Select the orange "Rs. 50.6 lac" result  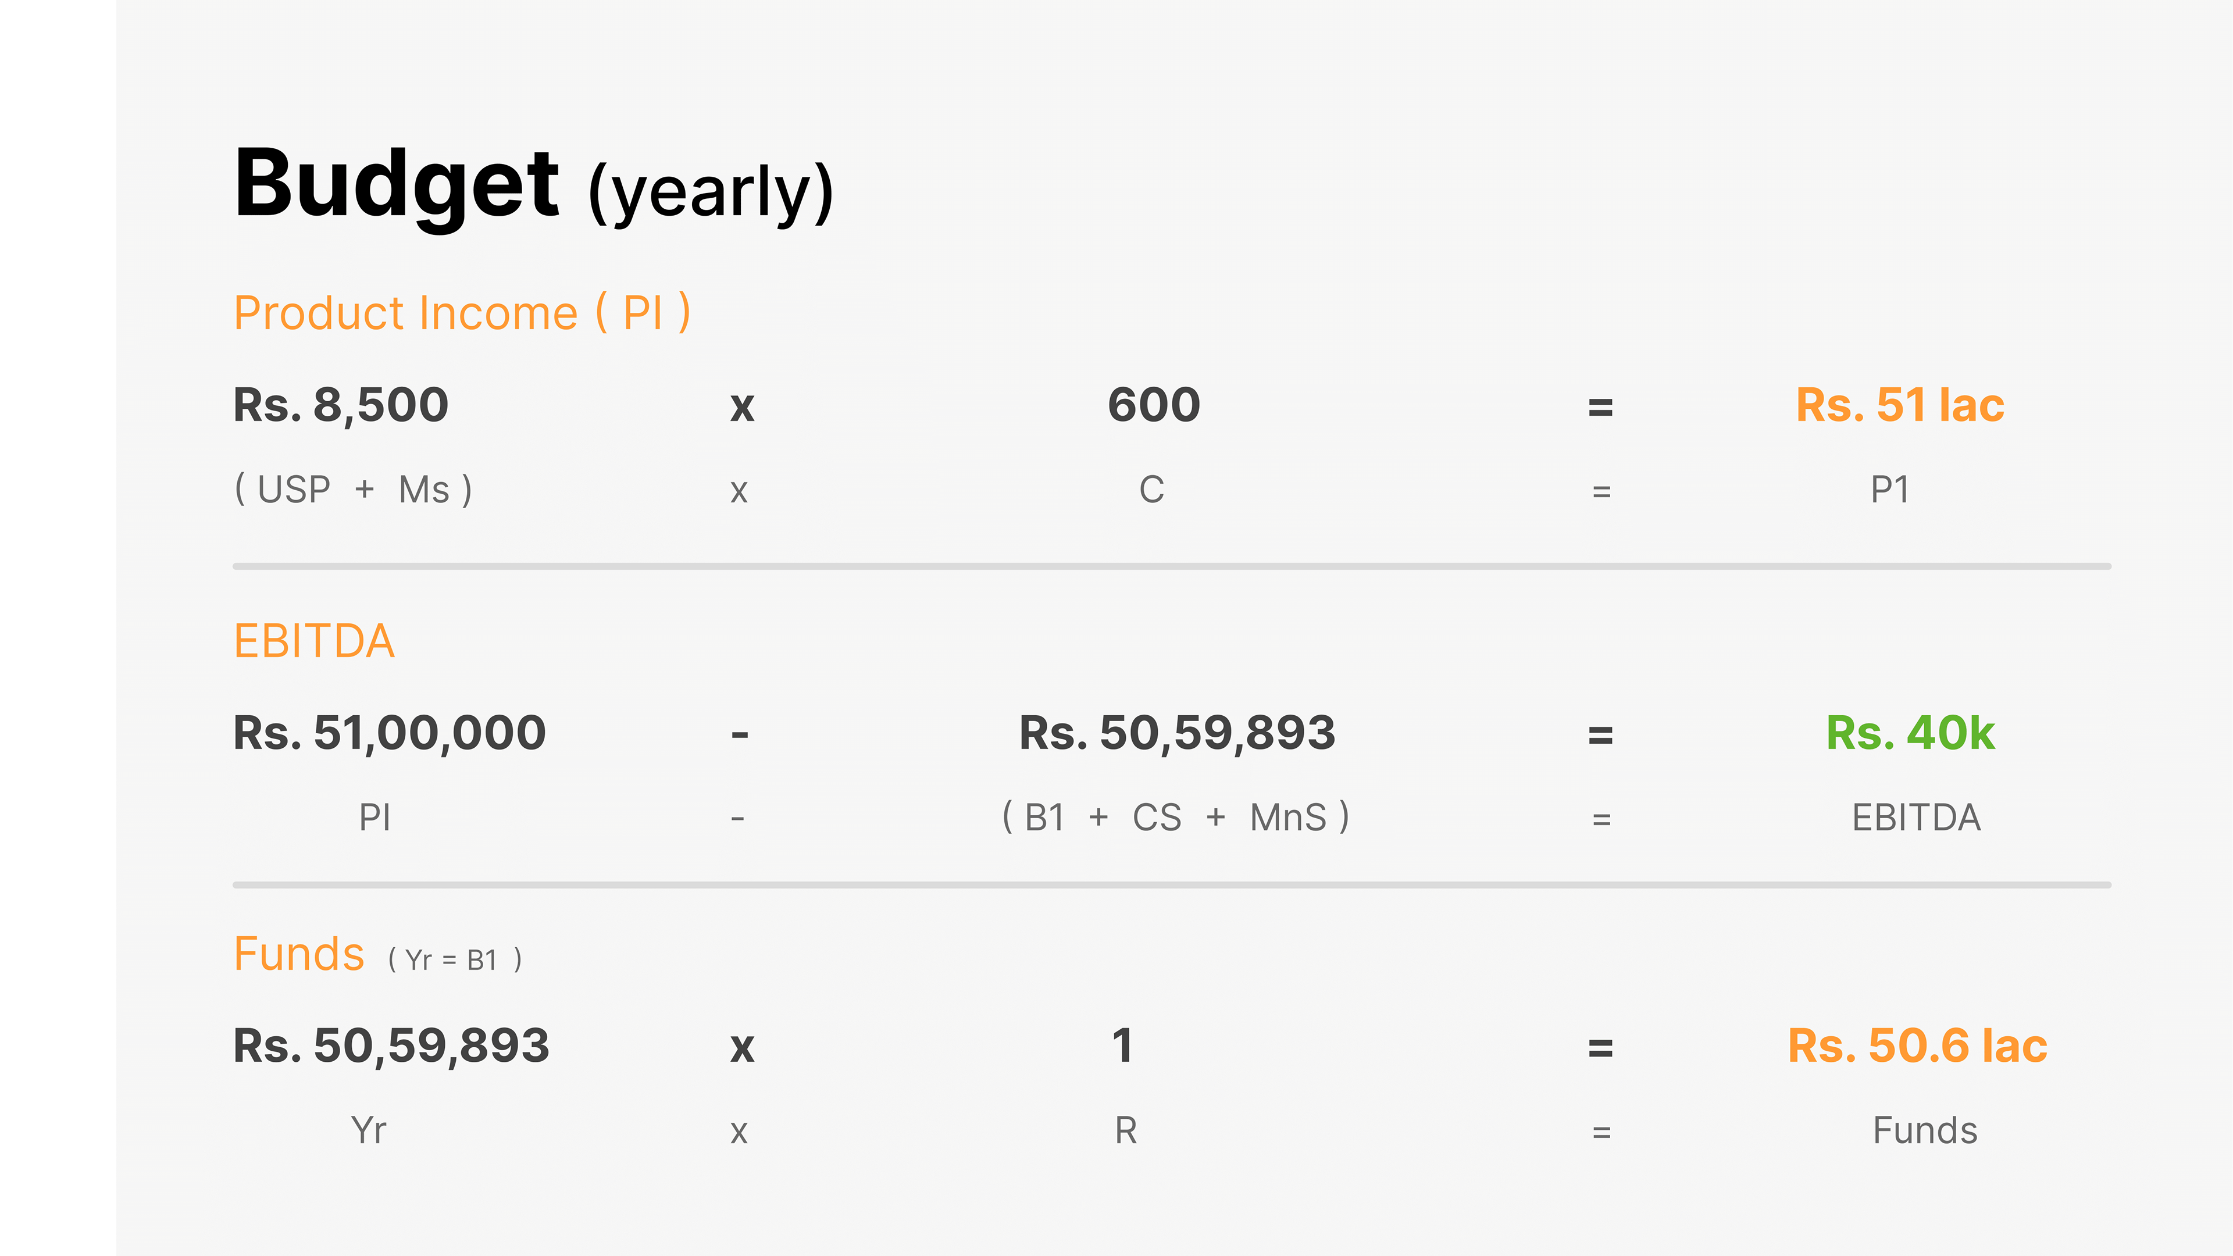(1917, 1046)
